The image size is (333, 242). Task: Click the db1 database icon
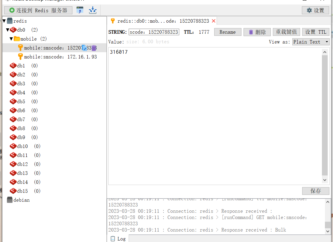click(13, 66)
